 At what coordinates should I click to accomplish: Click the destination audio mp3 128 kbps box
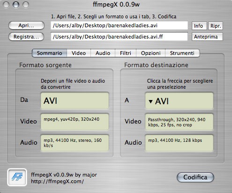pyautogui.click(x=179, y=143)
